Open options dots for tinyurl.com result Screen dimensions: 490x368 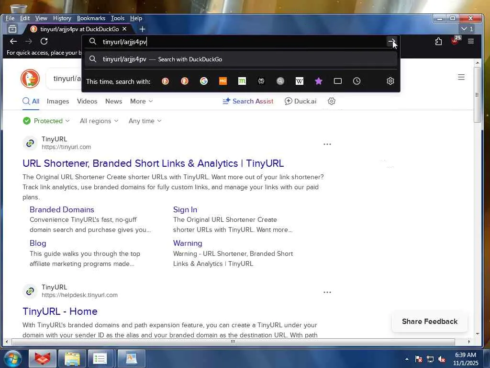point(327,144)
